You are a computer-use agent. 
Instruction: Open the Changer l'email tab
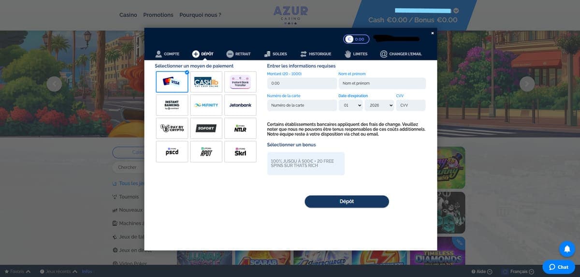coord(401,54)
